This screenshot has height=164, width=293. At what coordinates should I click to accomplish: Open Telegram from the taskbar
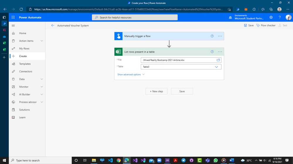click(183, 160)
